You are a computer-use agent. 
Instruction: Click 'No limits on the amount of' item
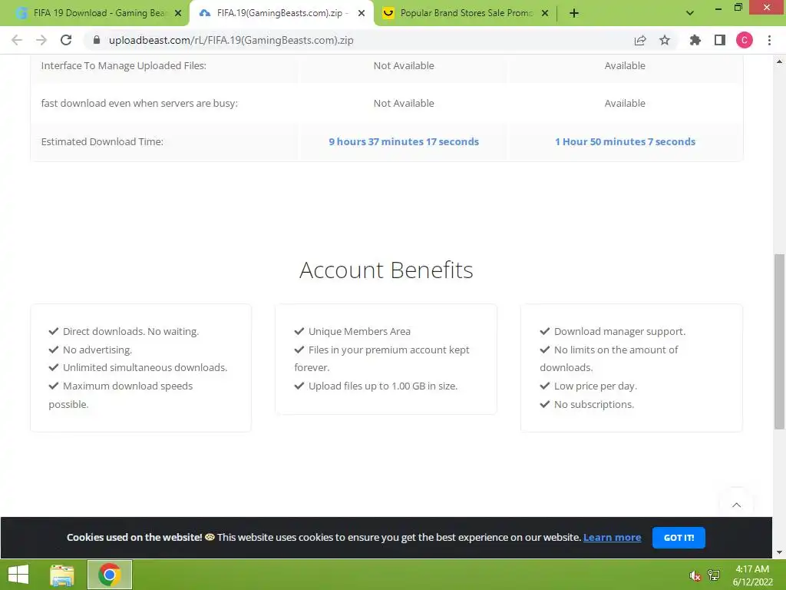pyautogui.click(x=616, y=350)
